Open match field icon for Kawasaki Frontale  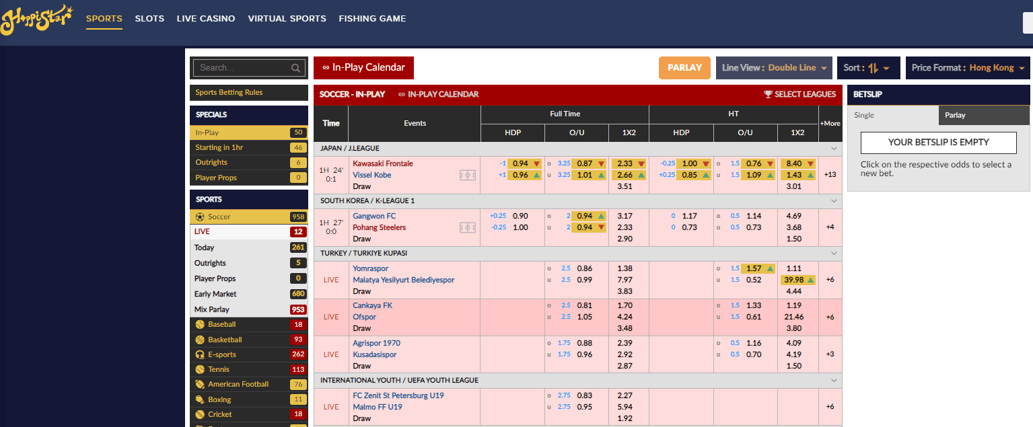pos(467,175)
